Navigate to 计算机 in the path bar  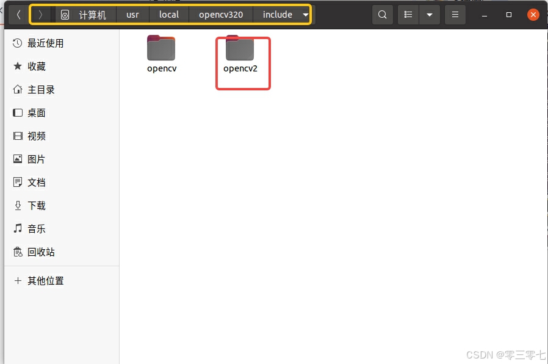click(92, 15)
